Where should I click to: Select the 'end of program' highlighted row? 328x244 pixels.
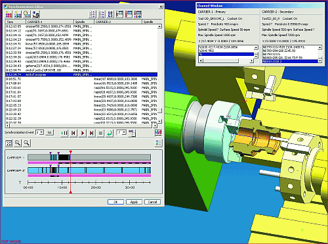click(81, 74)
